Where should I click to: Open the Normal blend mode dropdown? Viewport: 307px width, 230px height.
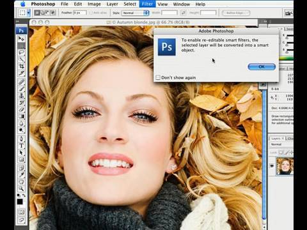tap(281, 144)
